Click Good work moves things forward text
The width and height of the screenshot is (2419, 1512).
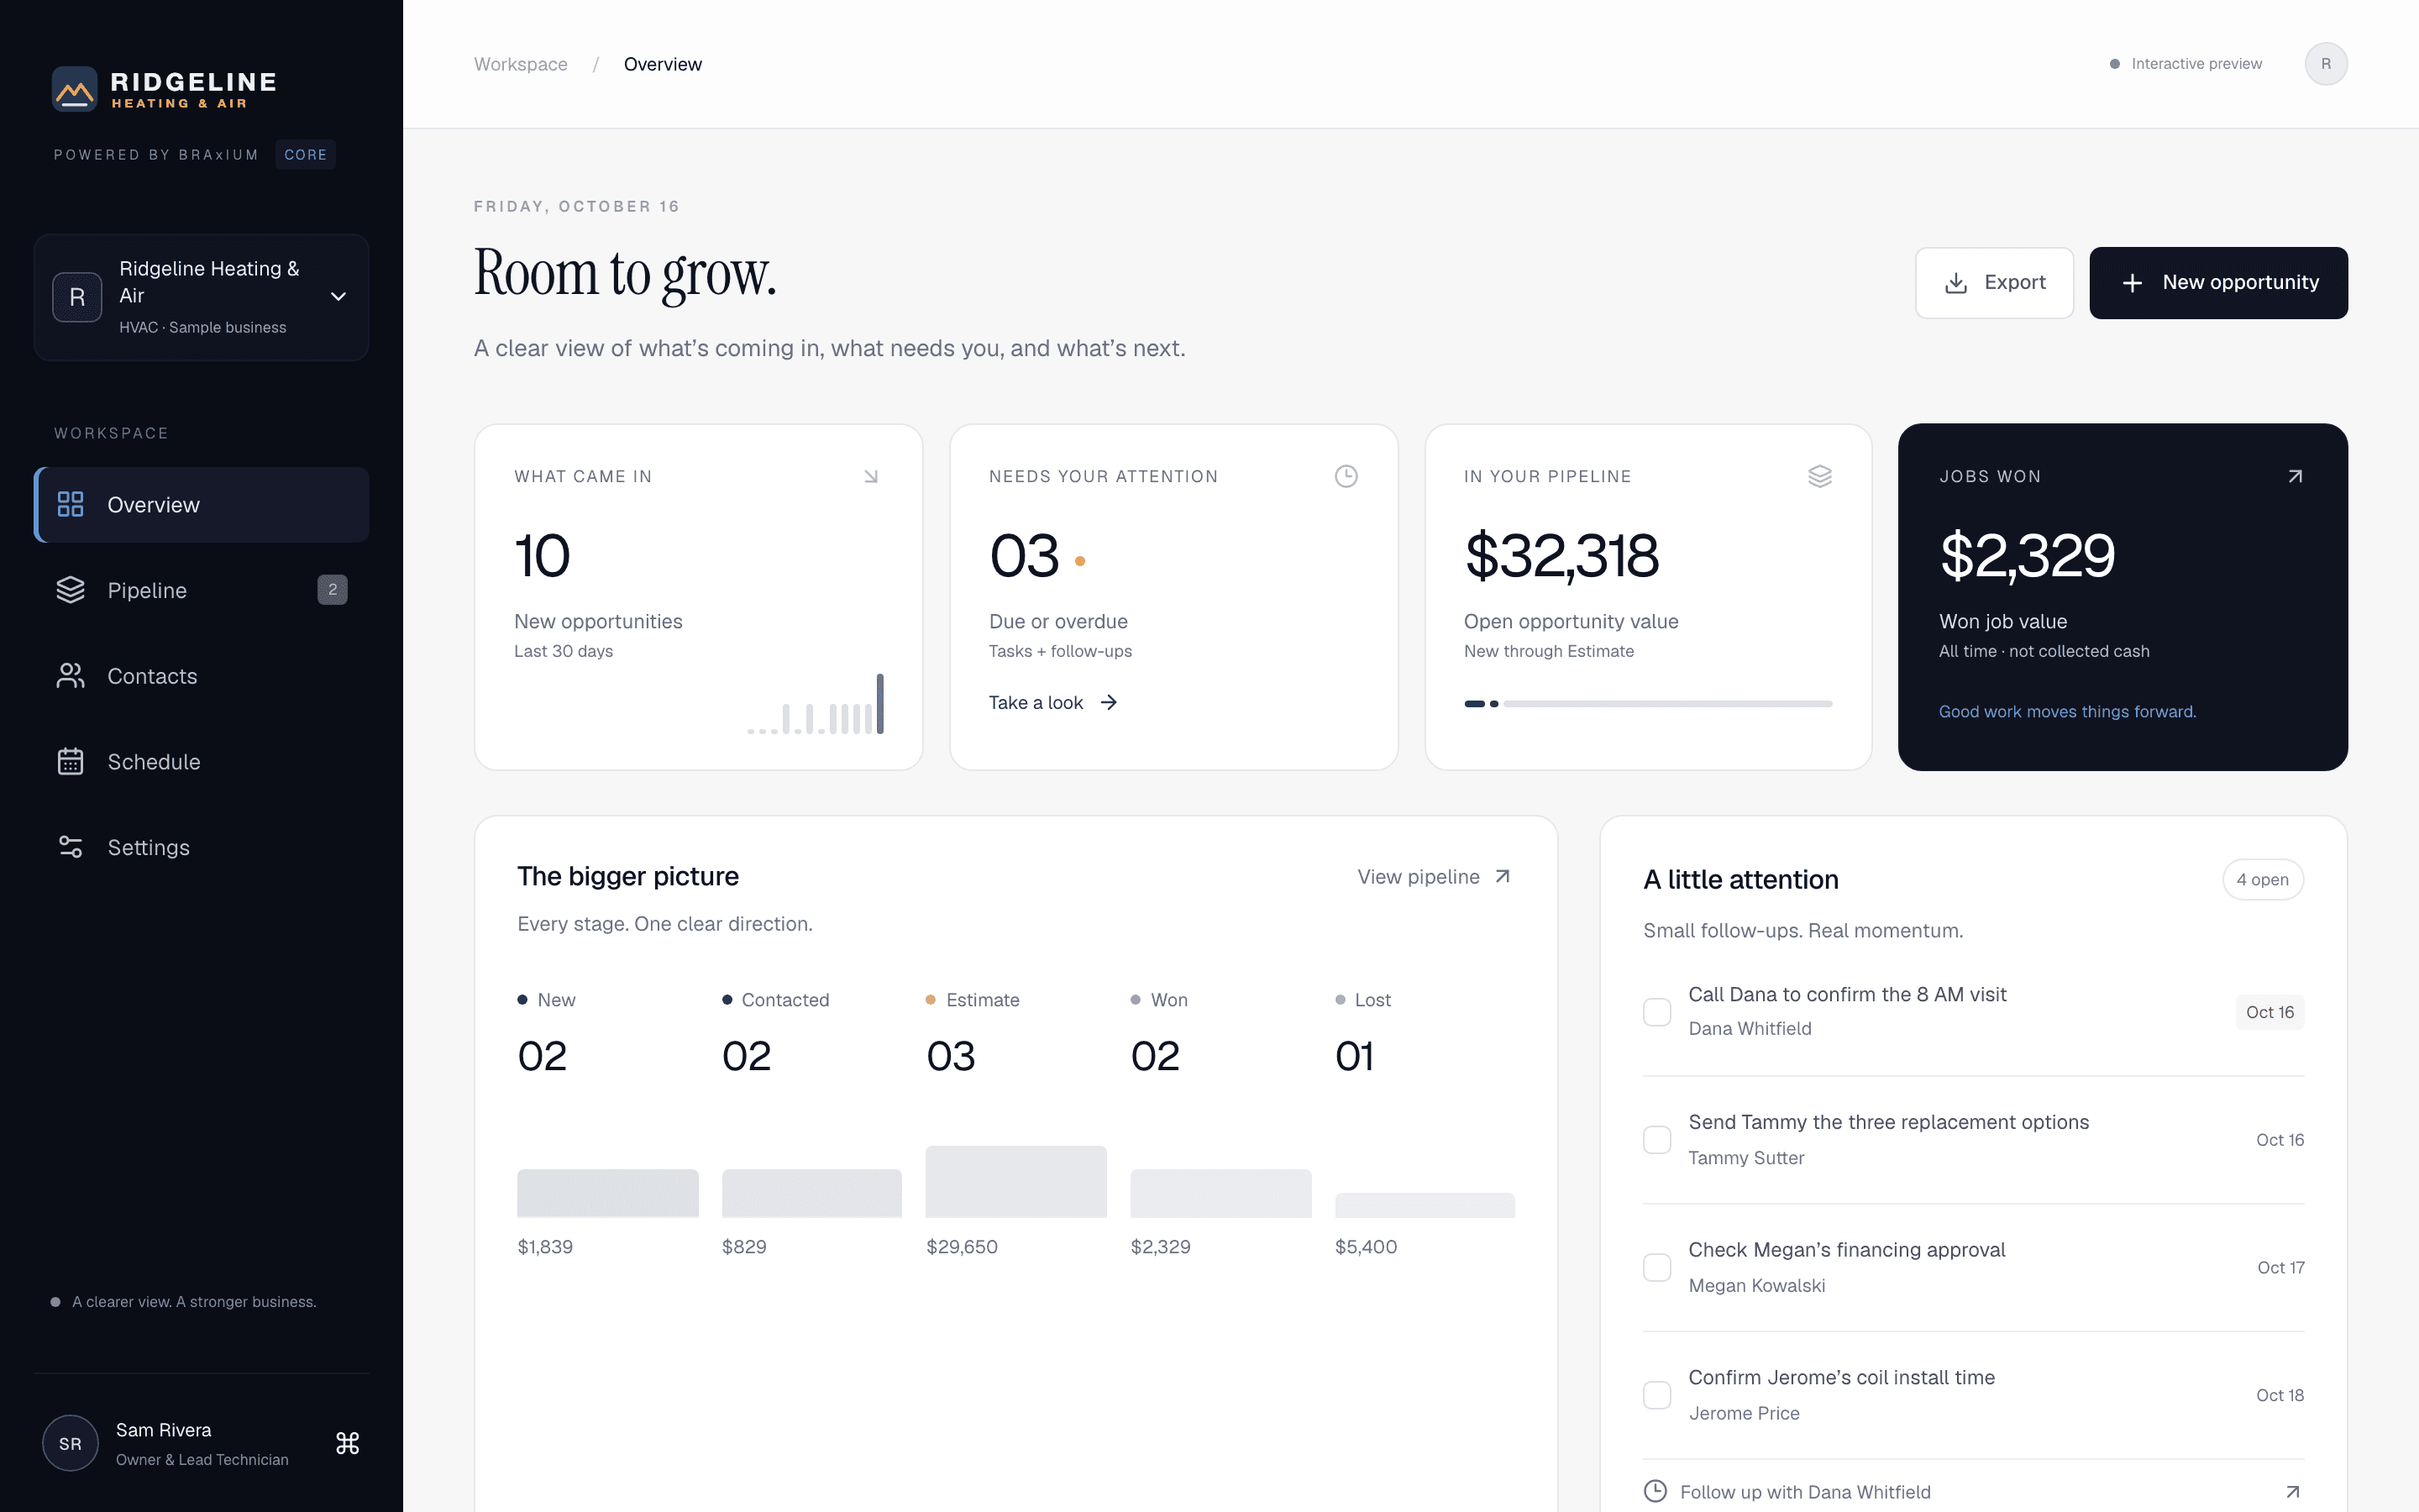click(2067, 712)
